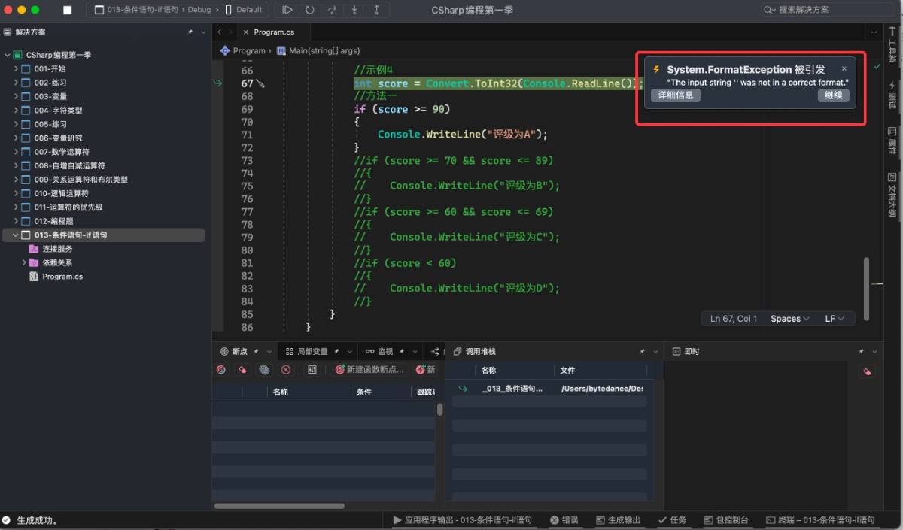This screenshot has width=903, height=530.
Task: Select the 断点 breakpoints tab
Action: (240, 351)
